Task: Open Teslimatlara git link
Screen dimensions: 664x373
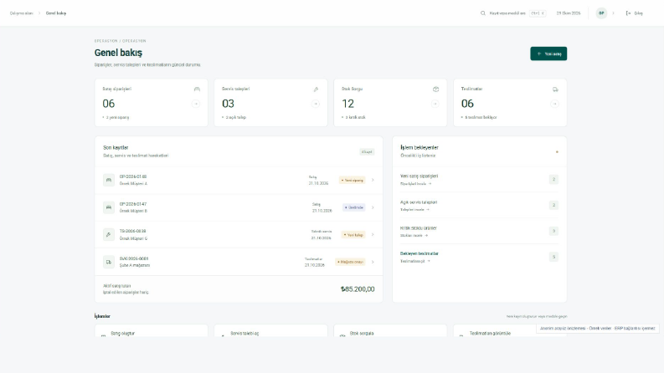Action: pyautogui.click(x=415, y=262)
